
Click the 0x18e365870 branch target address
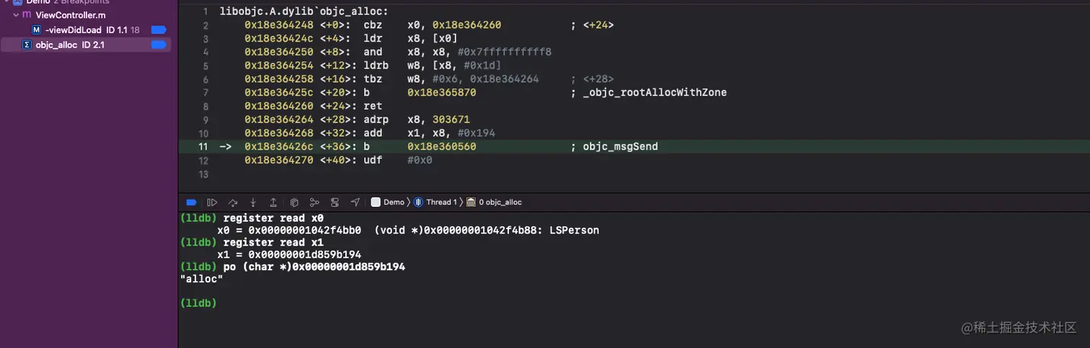(x=441, y=92)
